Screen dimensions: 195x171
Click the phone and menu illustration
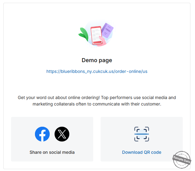pyautogui.click(x=97, y=34)
